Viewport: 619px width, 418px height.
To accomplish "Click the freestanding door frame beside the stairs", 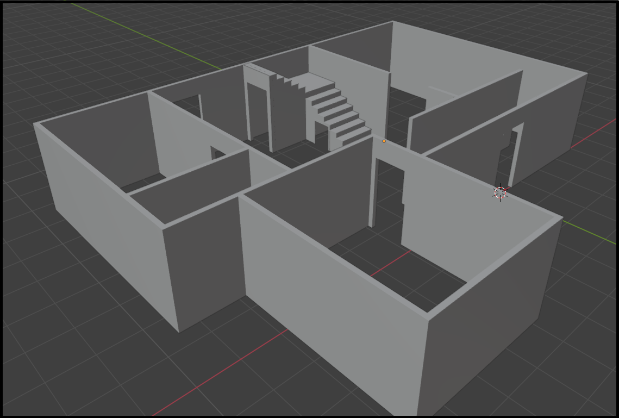I will (x=259, y=108).
